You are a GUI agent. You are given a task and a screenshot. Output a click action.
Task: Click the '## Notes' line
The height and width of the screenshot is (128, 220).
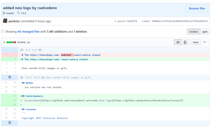coord(27,83)
